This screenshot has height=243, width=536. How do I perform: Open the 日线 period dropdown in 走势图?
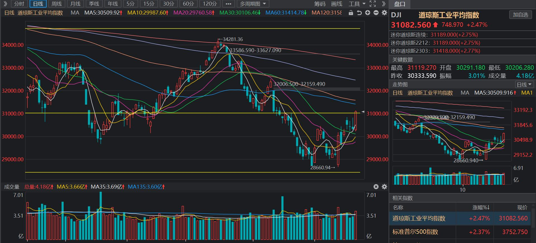(x=524, y=85)
